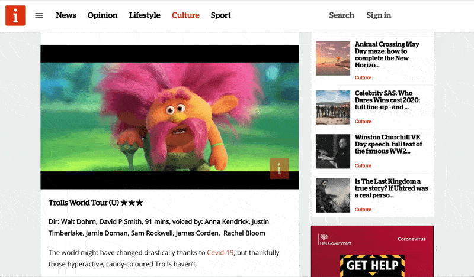Go to the Opinion section
The image size is (474, 277).
tap(103, 15)
